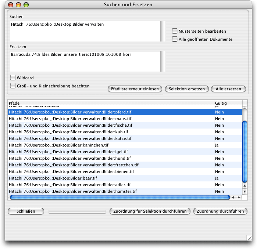Select the hamster.tif path row

pyautogui.click(x=125, y=191)
